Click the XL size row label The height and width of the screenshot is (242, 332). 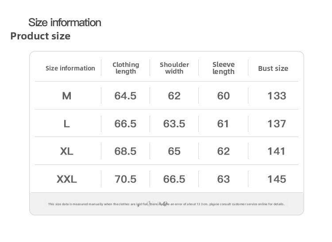click(x=67, y=151)
